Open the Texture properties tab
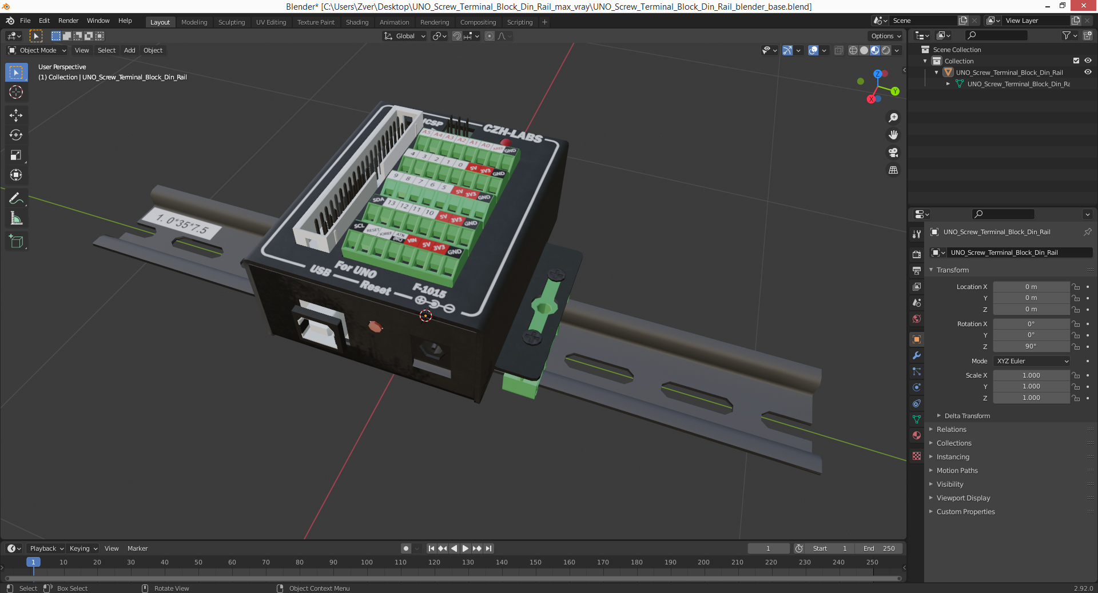The height and width of the screenshot is (593, 1098). point(917,456)
